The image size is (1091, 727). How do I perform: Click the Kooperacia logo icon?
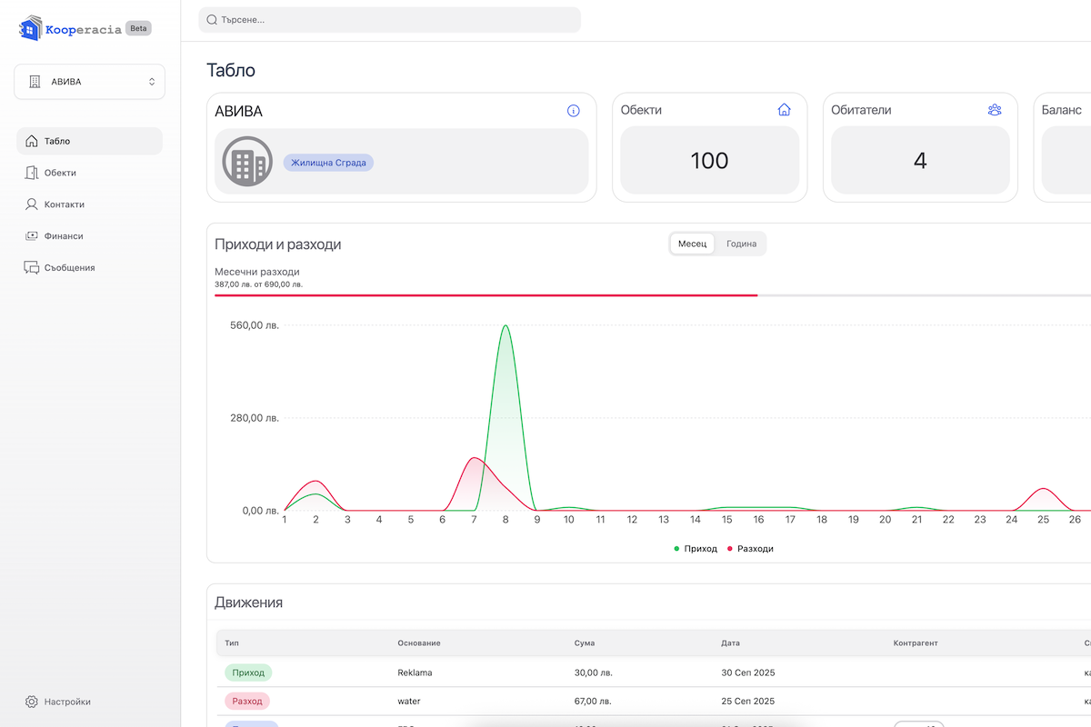[x=30, y=29]
